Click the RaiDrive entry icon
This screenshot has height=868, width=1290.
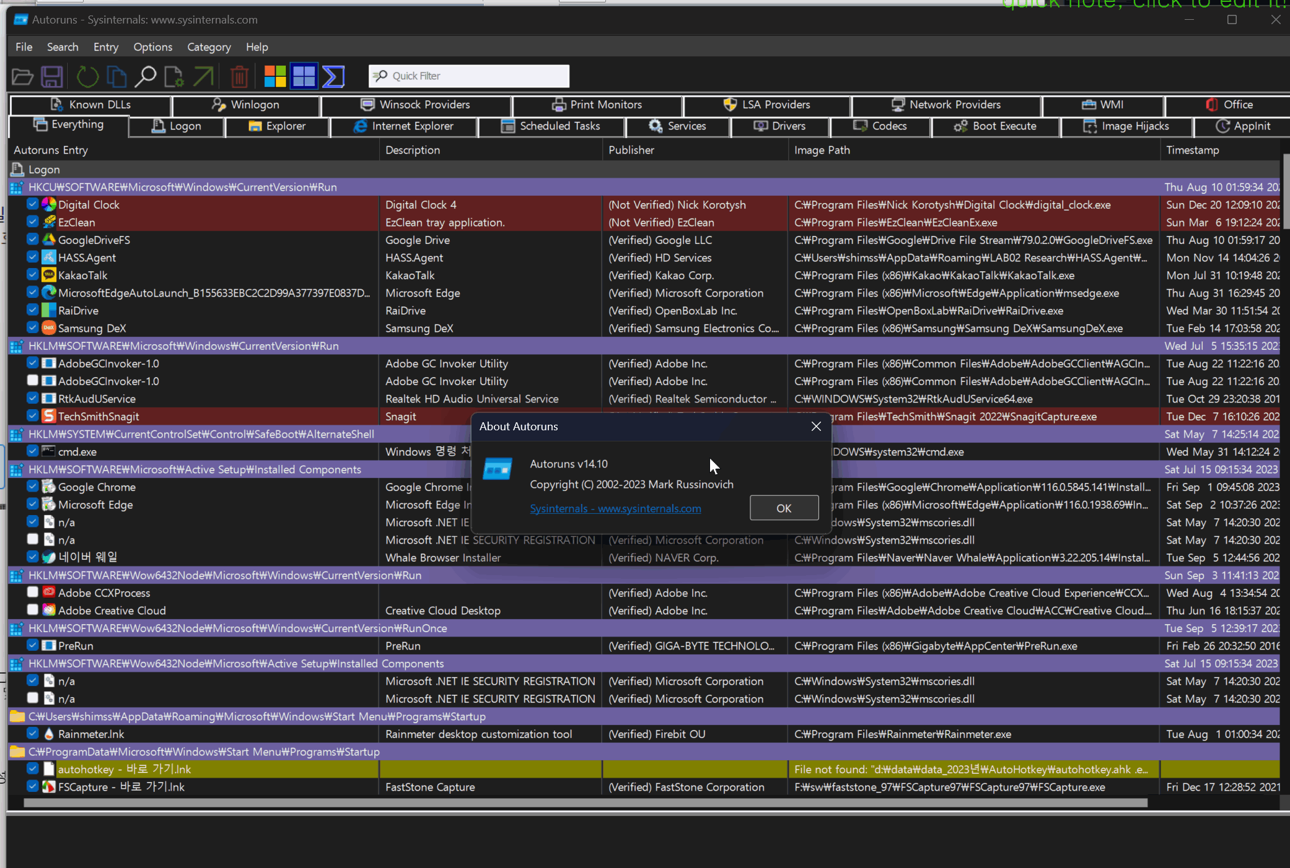49,310
